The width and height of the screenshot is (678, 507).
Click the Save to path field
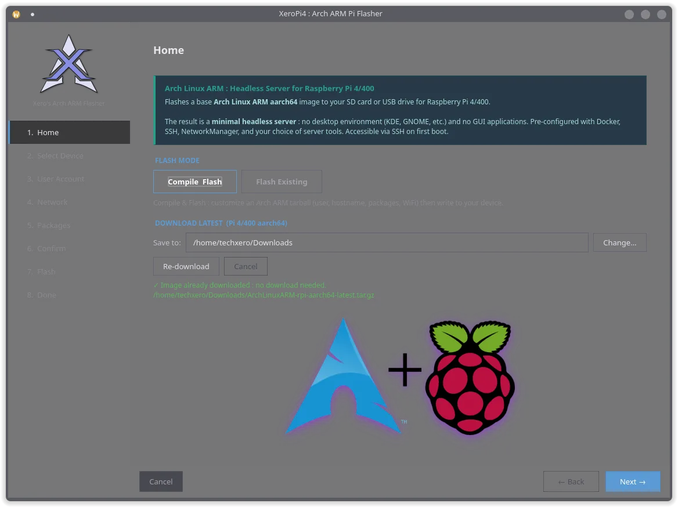coord(387,242)
